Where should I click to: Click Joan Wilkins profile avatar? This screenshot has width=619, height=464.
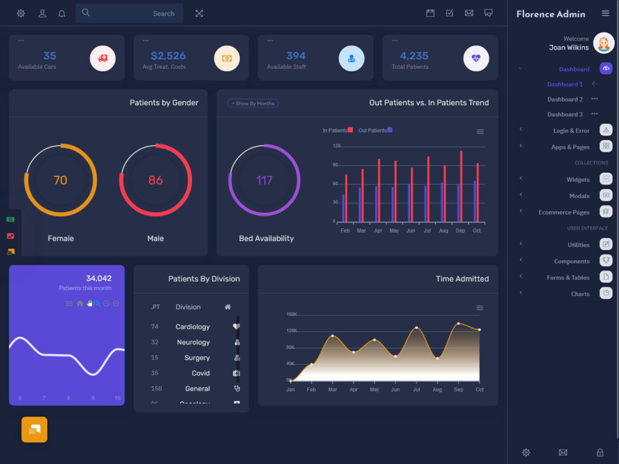tap(604, 43)
